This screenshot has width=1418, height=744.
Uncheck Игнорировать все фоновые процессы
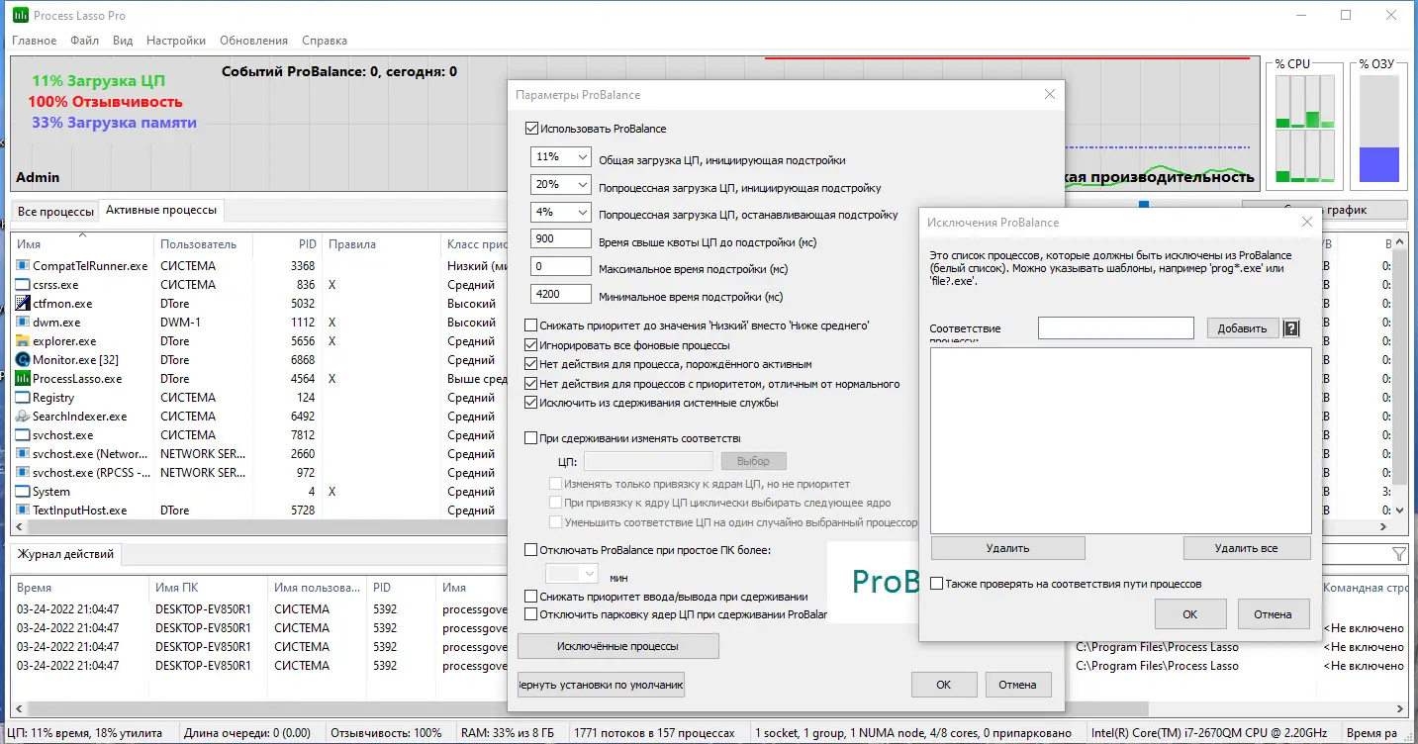tap(531, 345)
